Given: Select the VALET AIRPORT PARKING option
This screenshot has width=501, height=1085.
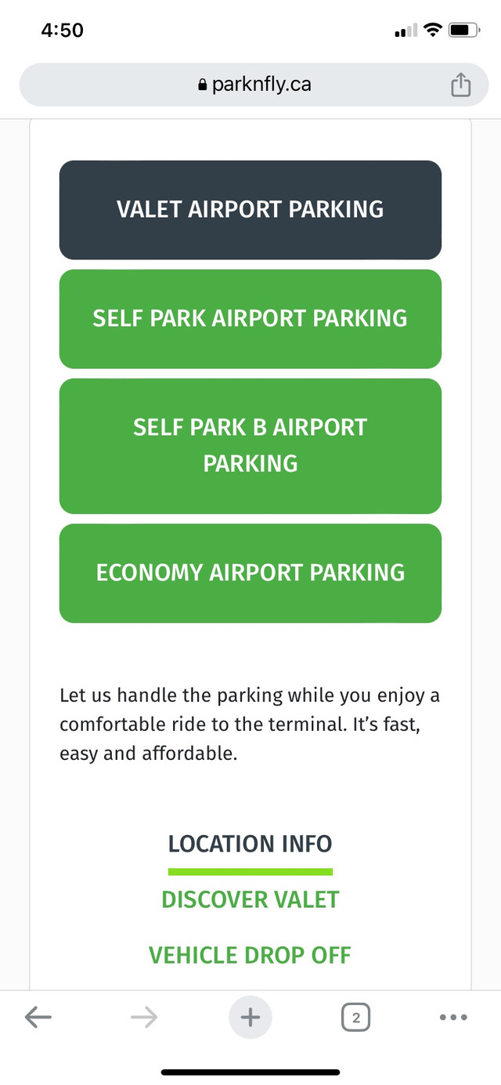Looking at the screenshot, I should click(250, 209).
